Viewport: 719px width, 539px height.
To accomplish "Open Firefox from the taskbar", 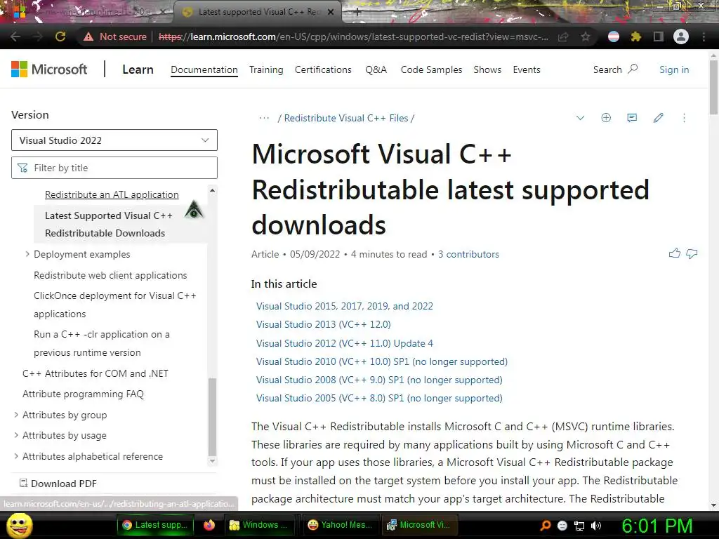I will click(209, 525).
